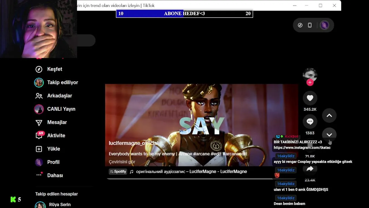Open the #arcaneedit hashtag

[x=235, y=154]
